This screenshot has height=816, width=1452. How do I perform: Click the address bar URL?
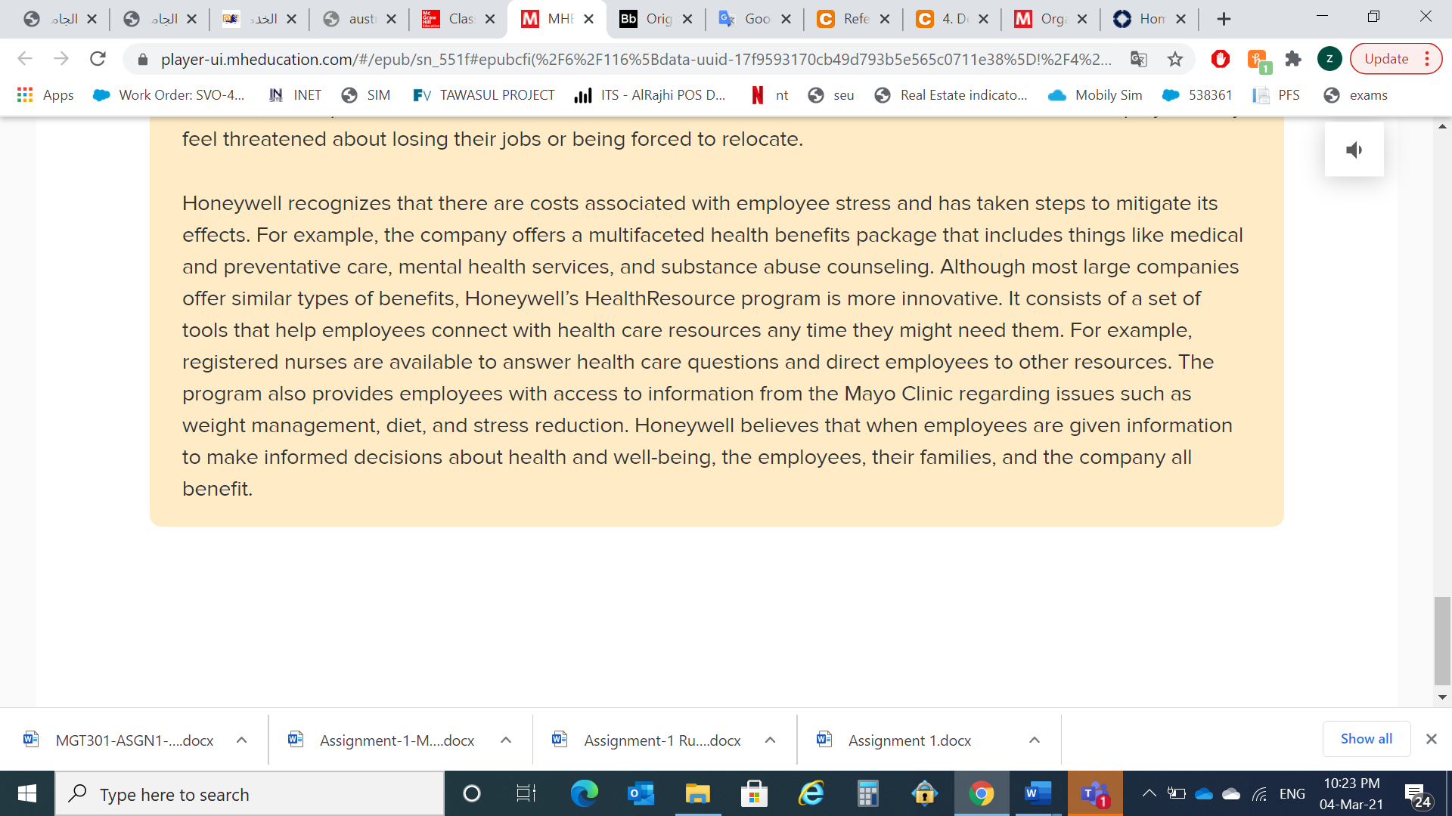pyautogui.click(x=635, y=59)
